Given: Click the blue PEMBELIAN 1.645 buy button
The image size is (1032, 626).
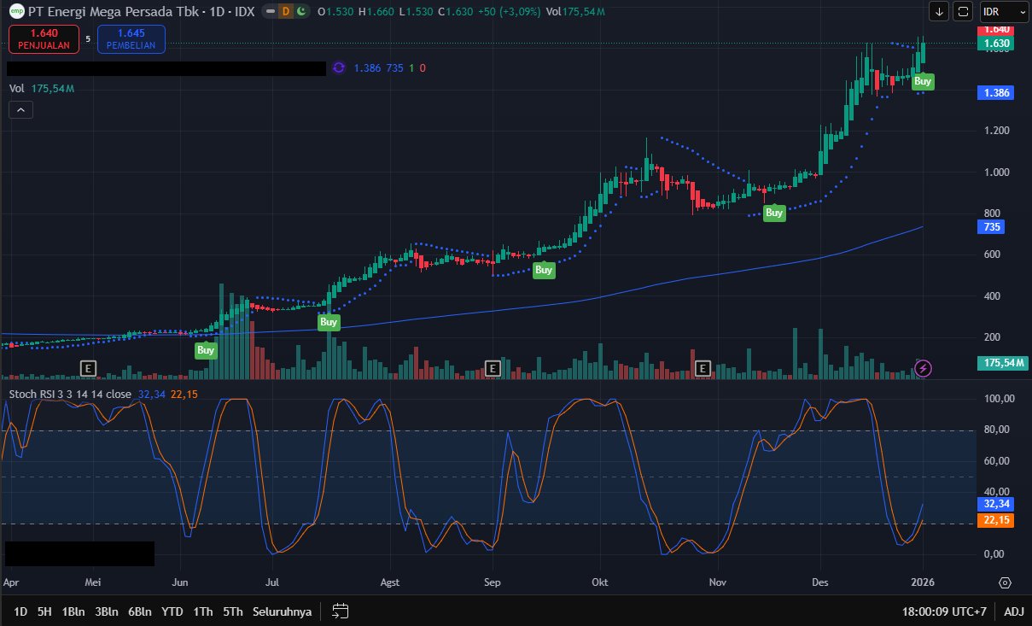Looking at the screenshot, I should 131,38.
